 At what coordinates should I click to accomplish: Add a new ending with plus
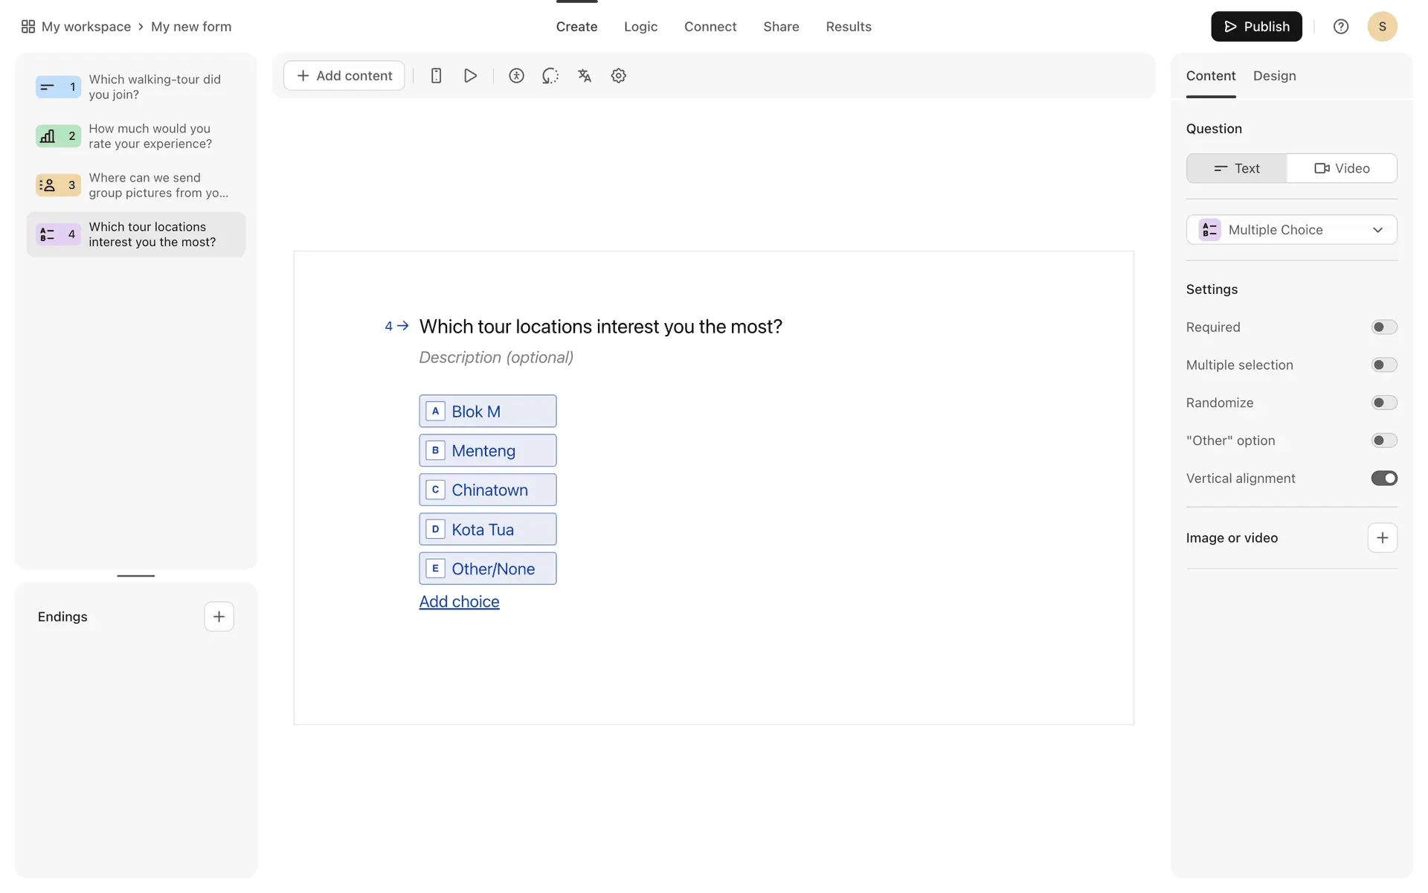(x=219, y=617)
